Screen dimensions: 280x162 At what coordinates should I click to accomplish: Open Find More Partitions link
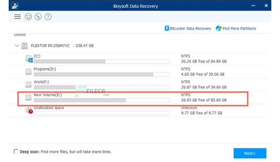(239, 28)
